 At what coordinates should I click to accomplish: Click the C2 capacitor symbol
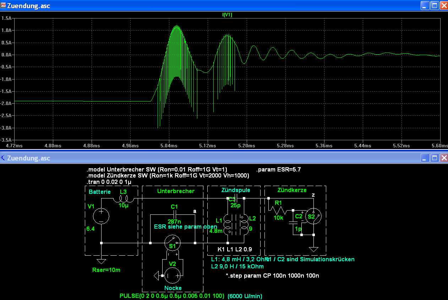[x=293, y=222]
